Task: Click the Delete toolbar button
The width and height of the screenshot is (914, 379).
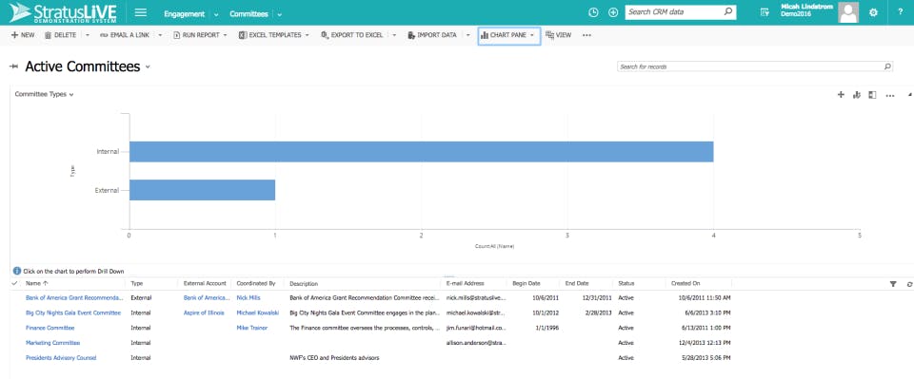Action: [61, 35]
